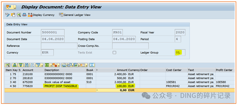Click the Display Another Document icon

pos(13,15)
